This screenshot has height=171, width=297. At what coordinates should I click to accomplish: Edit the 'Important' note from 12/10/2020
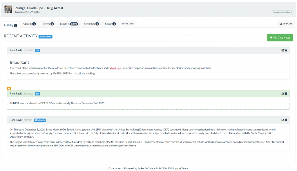coord(283,50)
